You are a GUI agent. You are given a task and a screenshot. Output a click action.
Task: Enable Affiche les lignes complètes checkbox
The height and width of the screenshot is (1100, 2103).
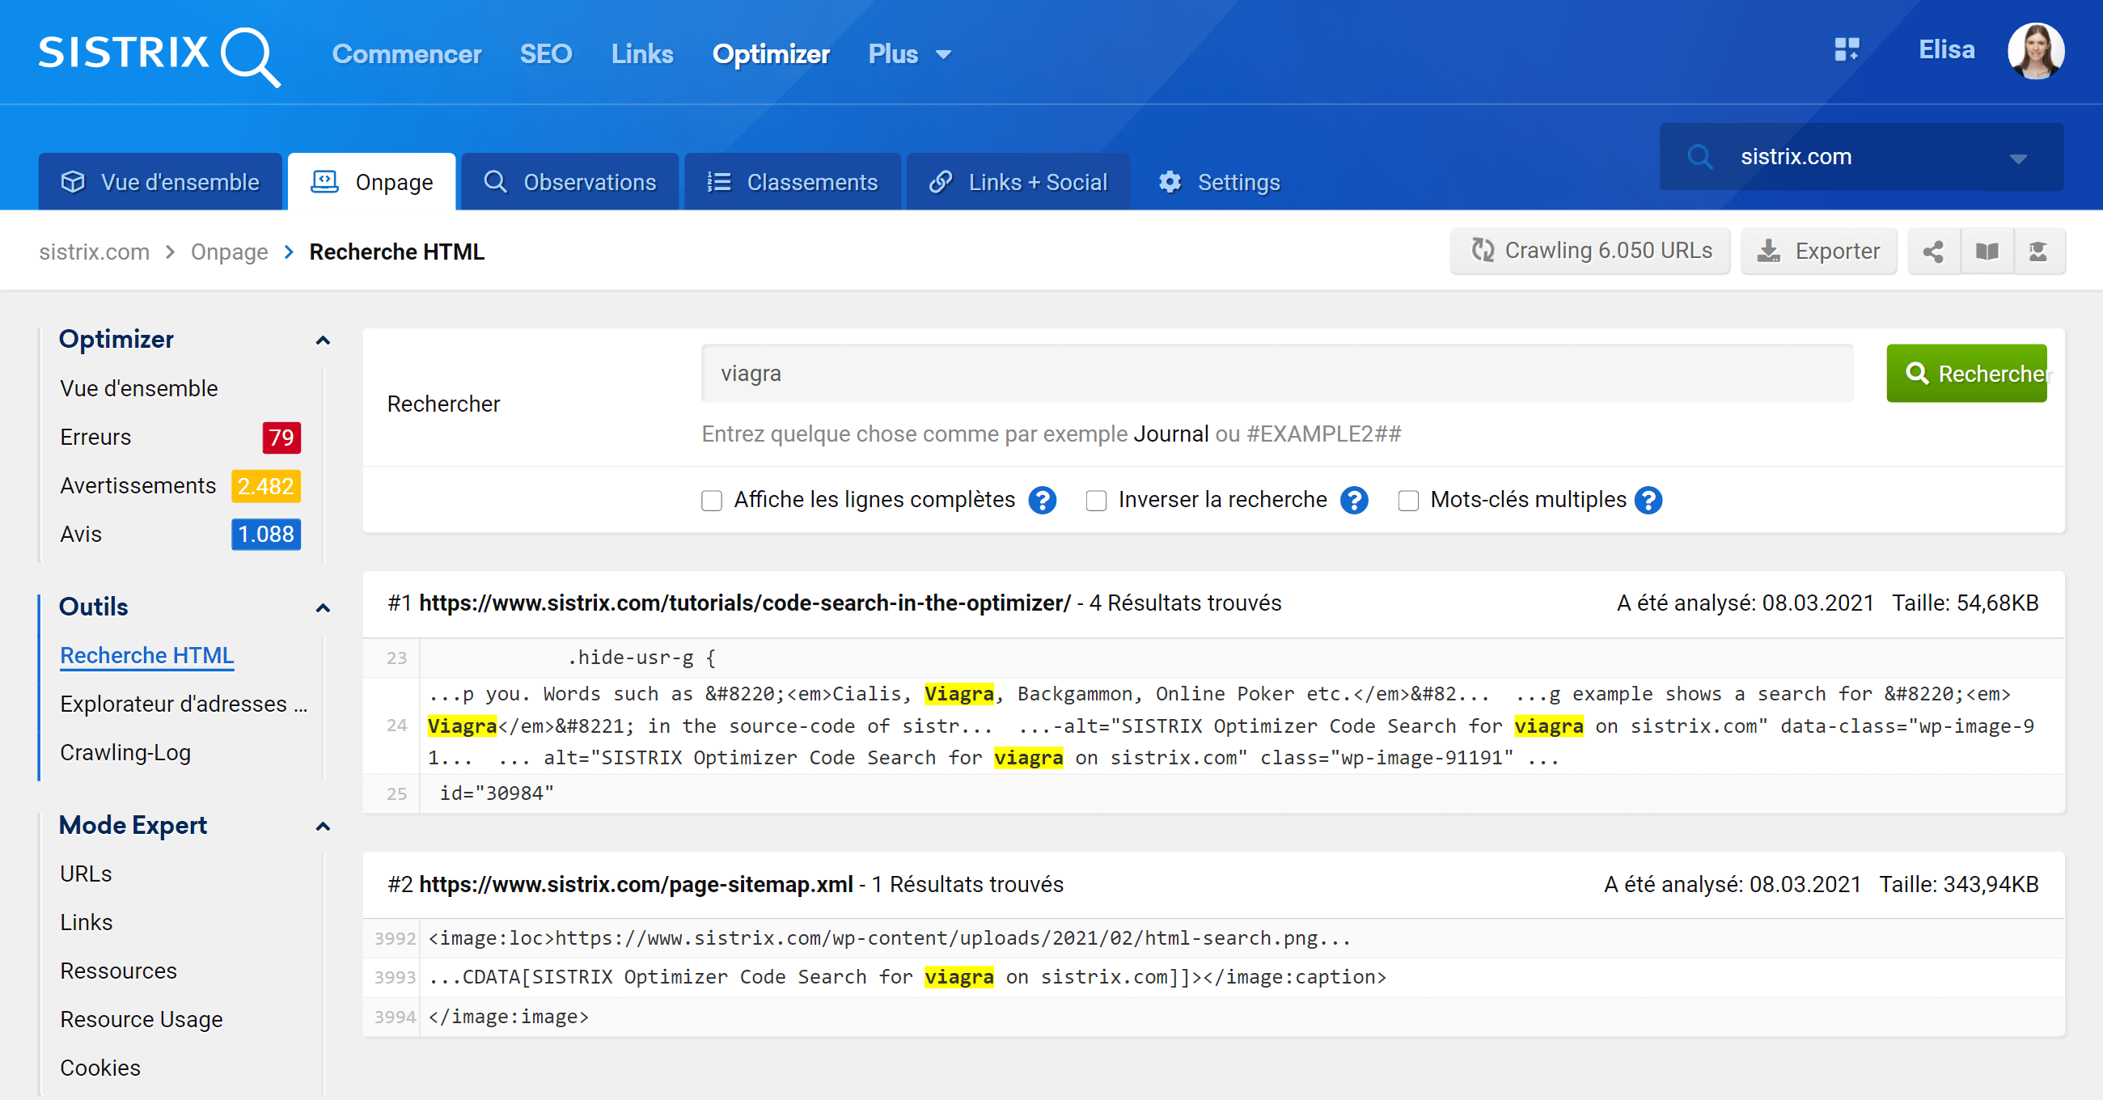(712, 500)
